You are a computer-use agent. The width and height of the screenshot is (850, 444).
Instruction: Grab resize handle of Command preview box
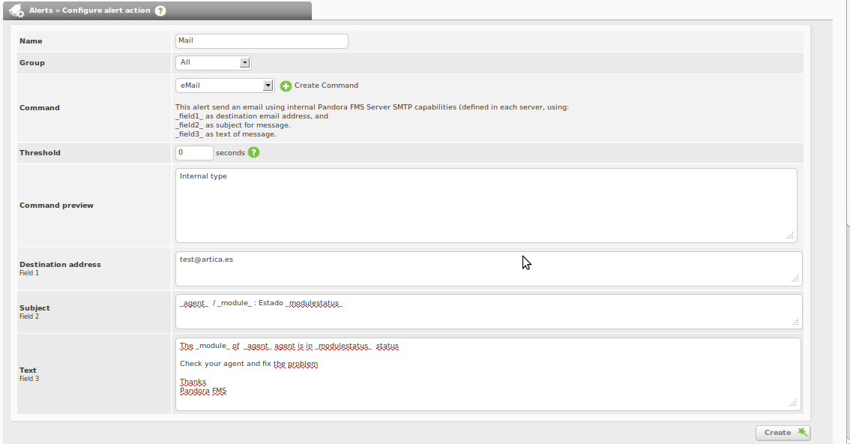pyautogui.click(x=790, y=235)
